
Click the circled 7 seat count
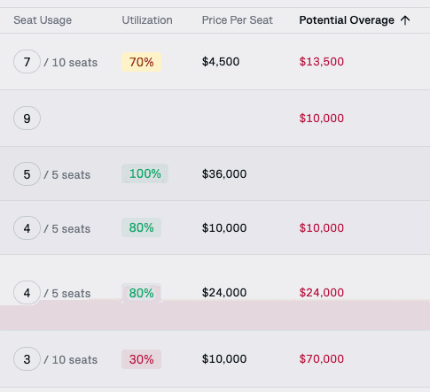(27, 62)
